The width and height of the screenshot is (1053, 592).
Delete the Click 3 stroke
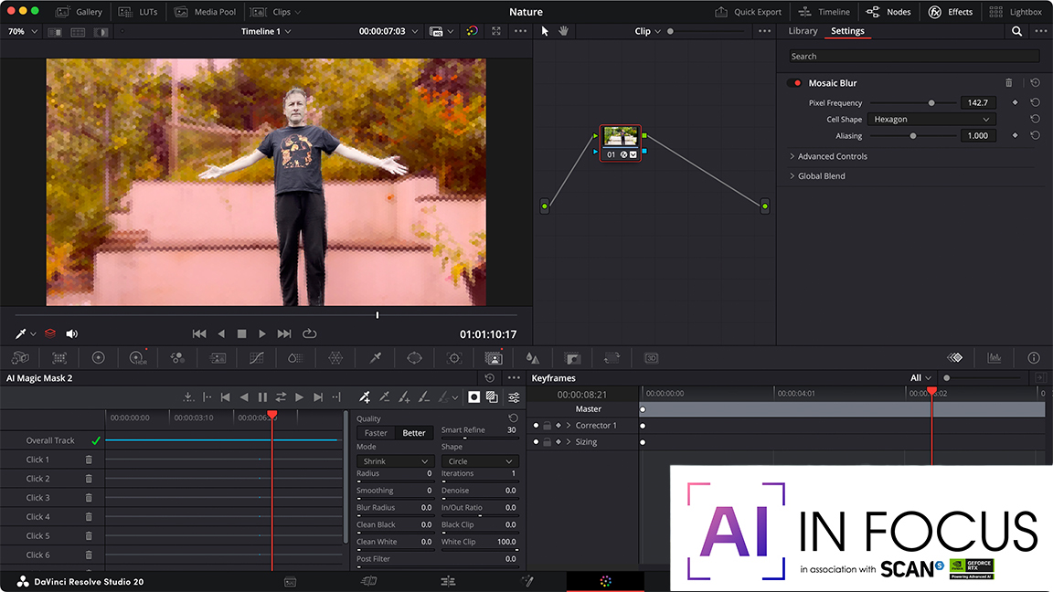coord(89,497)
